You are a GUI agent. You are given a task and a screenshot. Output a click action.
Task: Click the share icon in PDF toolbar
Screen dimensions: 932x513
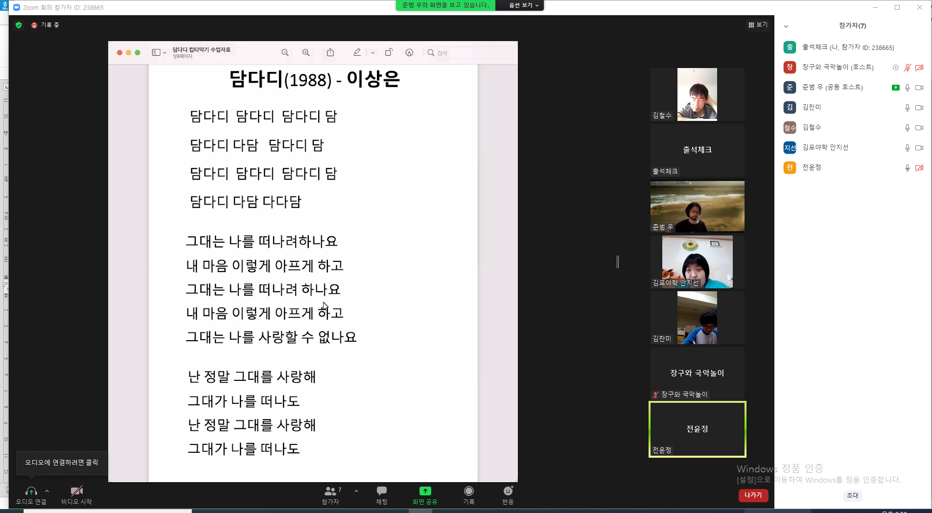click(330, 52)
